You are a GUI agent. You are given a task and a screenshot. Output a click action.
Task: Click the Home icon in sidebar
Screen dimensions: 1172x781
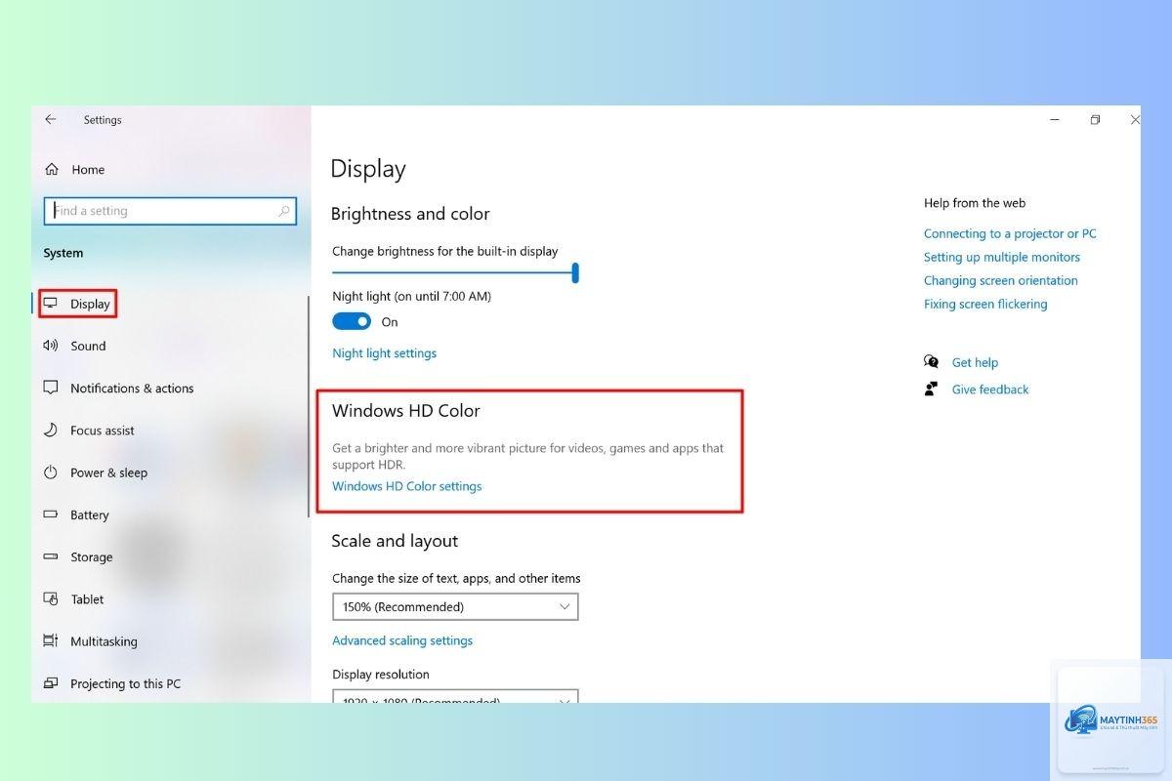coord(52,169)
